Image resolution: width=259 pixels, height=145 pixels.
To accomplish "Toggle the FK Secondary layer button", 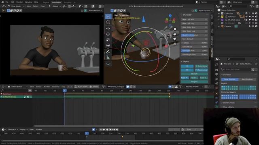I will click(201, 70).
